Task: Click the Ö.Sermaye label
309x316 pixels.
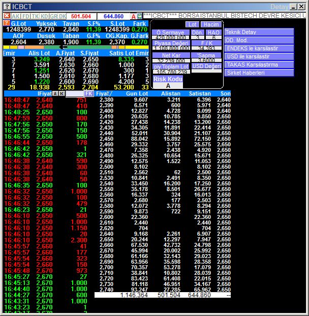Action: (x=171, y=33)
